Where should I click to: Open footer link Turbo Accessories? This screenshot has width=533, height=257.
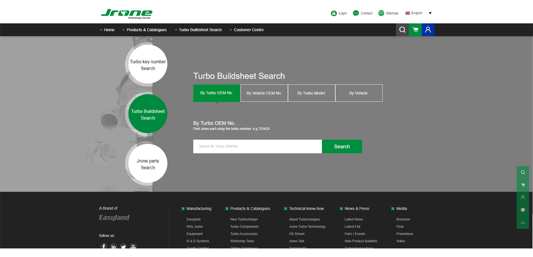coord(244,234)
